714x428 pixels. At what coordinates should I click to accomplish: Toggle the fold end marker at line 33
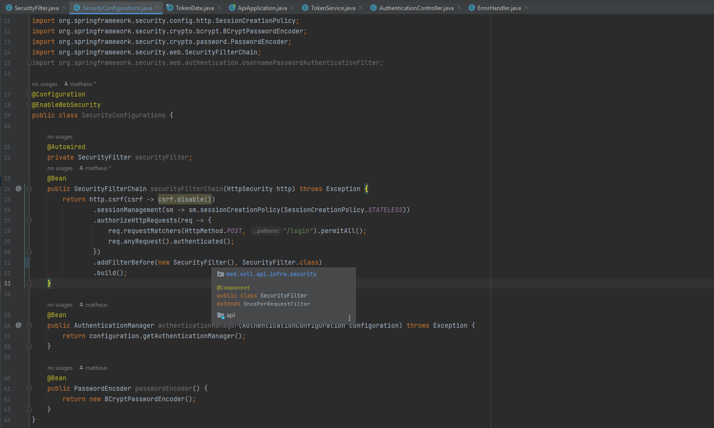pos(29,283)
